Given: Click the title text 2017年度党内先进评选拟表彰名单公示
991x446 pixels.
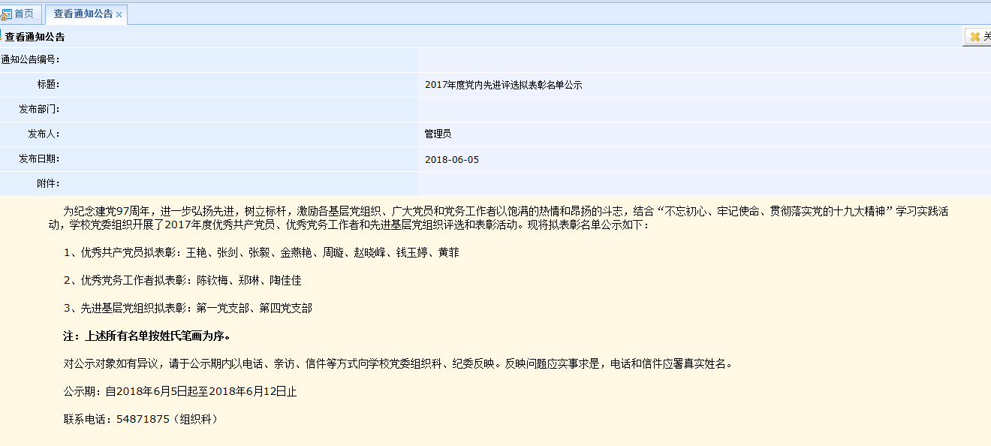Looking at the screenshot, I should 503,86.
